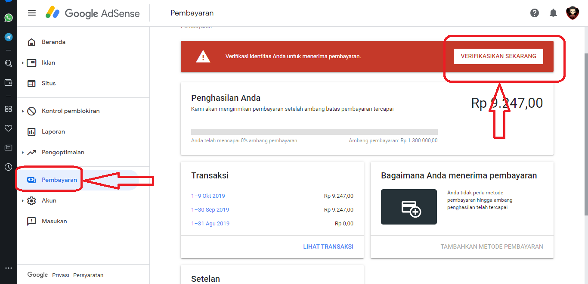Click the help question mark icon
This screenshot has height=284, width=588.
coord(535,13)
